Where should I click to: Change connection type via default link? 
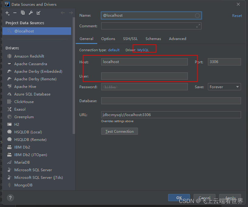[x=114, y=50]
